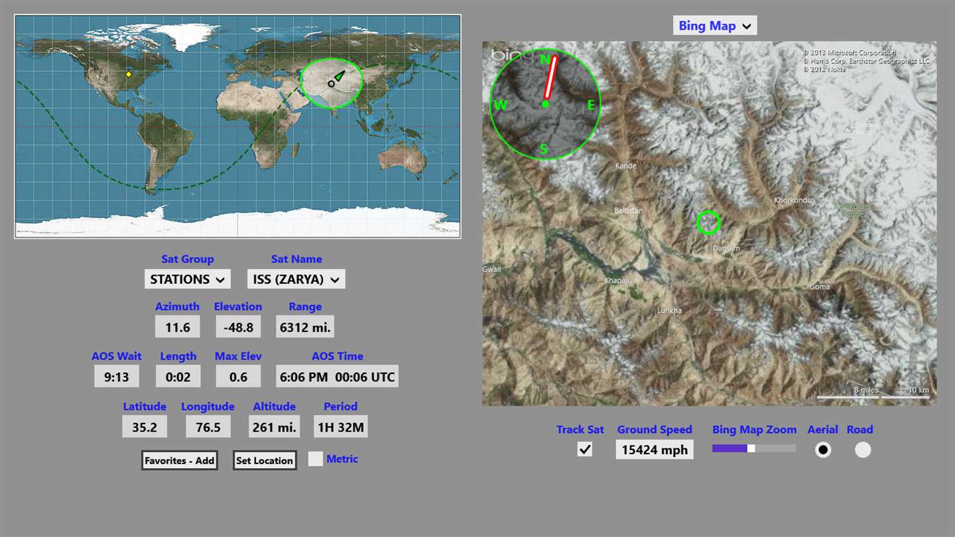Click the Set Location button
Image resolution: width=955 pixels, height=537 pixels.
265,460
